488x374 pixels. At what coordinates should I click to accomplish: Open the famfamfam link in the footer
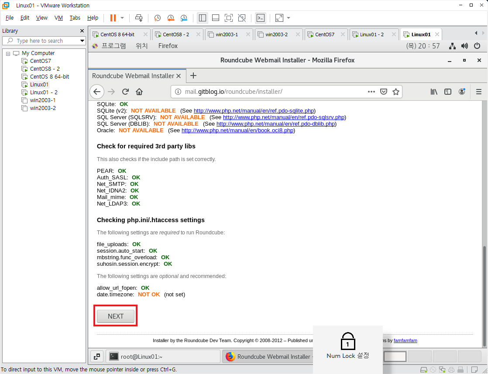pos(406,340)
